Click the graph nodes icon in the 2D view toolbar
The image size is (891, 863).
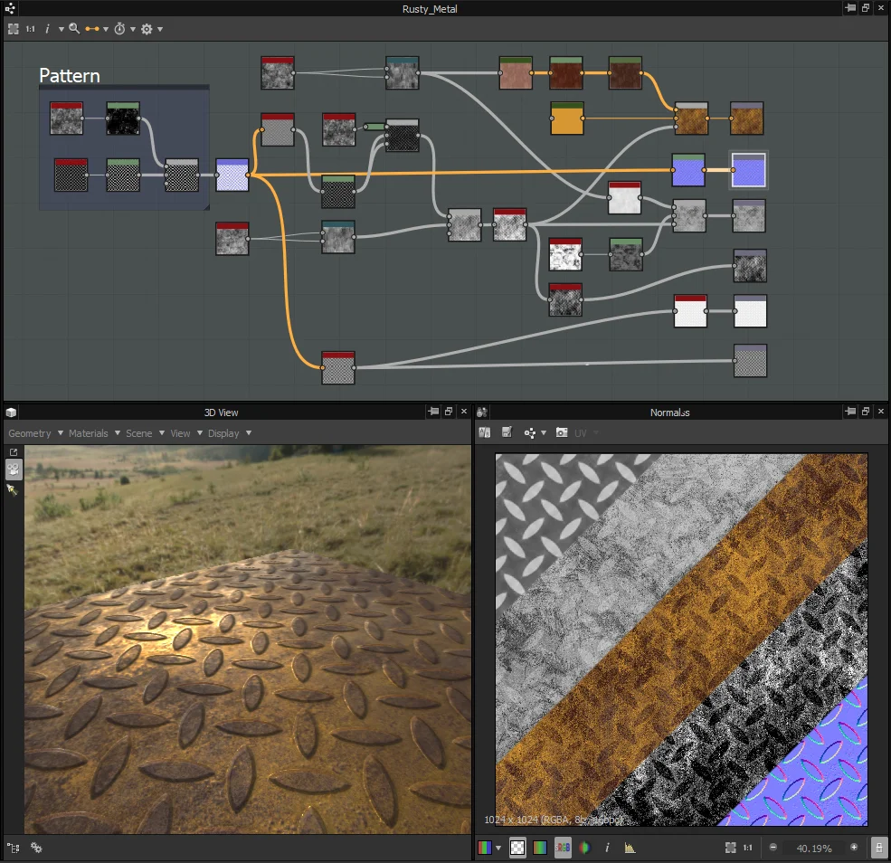[x=529, y=433]
